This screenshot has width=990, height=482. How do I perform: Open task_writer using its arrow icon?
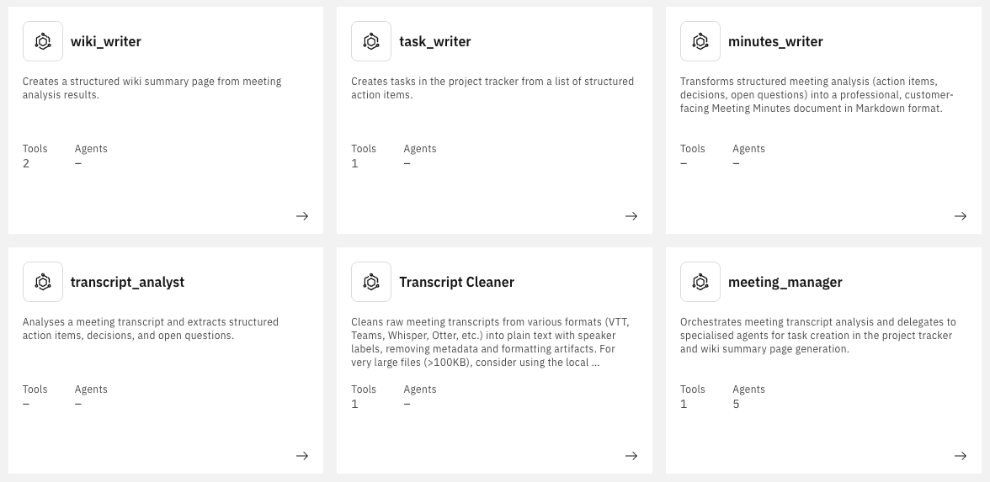click(631, 216)
